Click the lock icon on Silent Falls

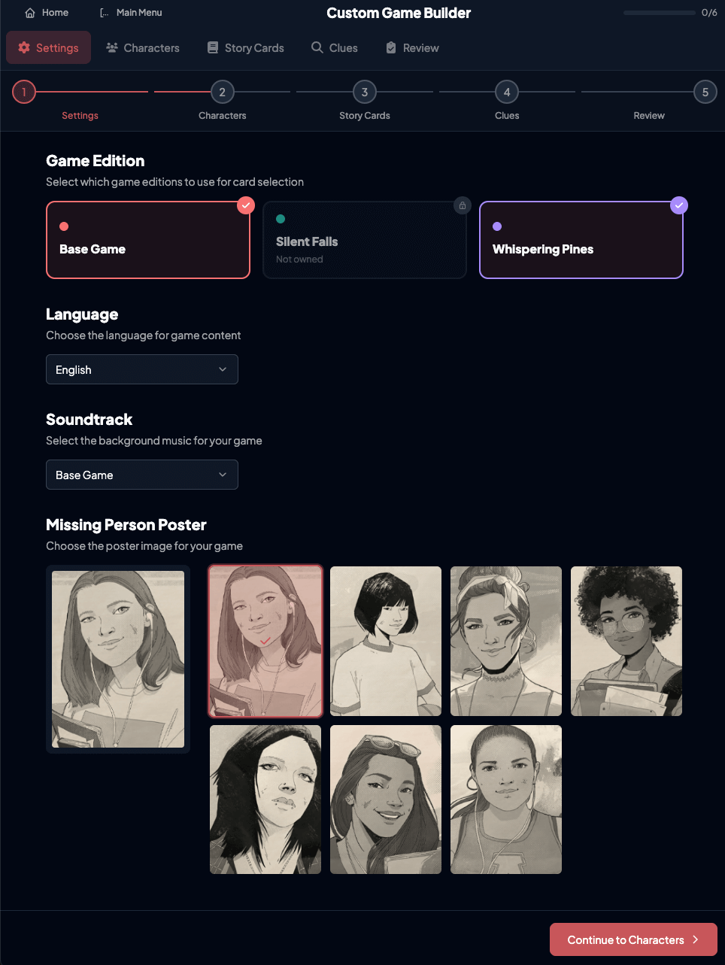click(463, 205)
